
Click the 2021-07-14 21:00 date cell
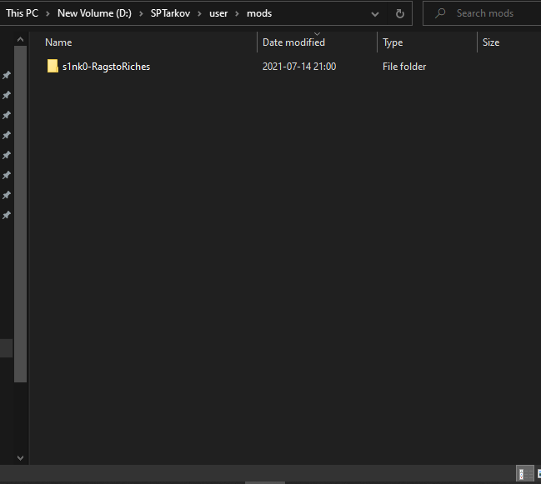click(x=299, y=67)
